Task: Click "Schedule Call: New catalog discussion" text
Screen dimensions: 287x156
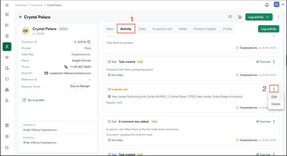Action: pyautogui.click(x=130, y=69)
